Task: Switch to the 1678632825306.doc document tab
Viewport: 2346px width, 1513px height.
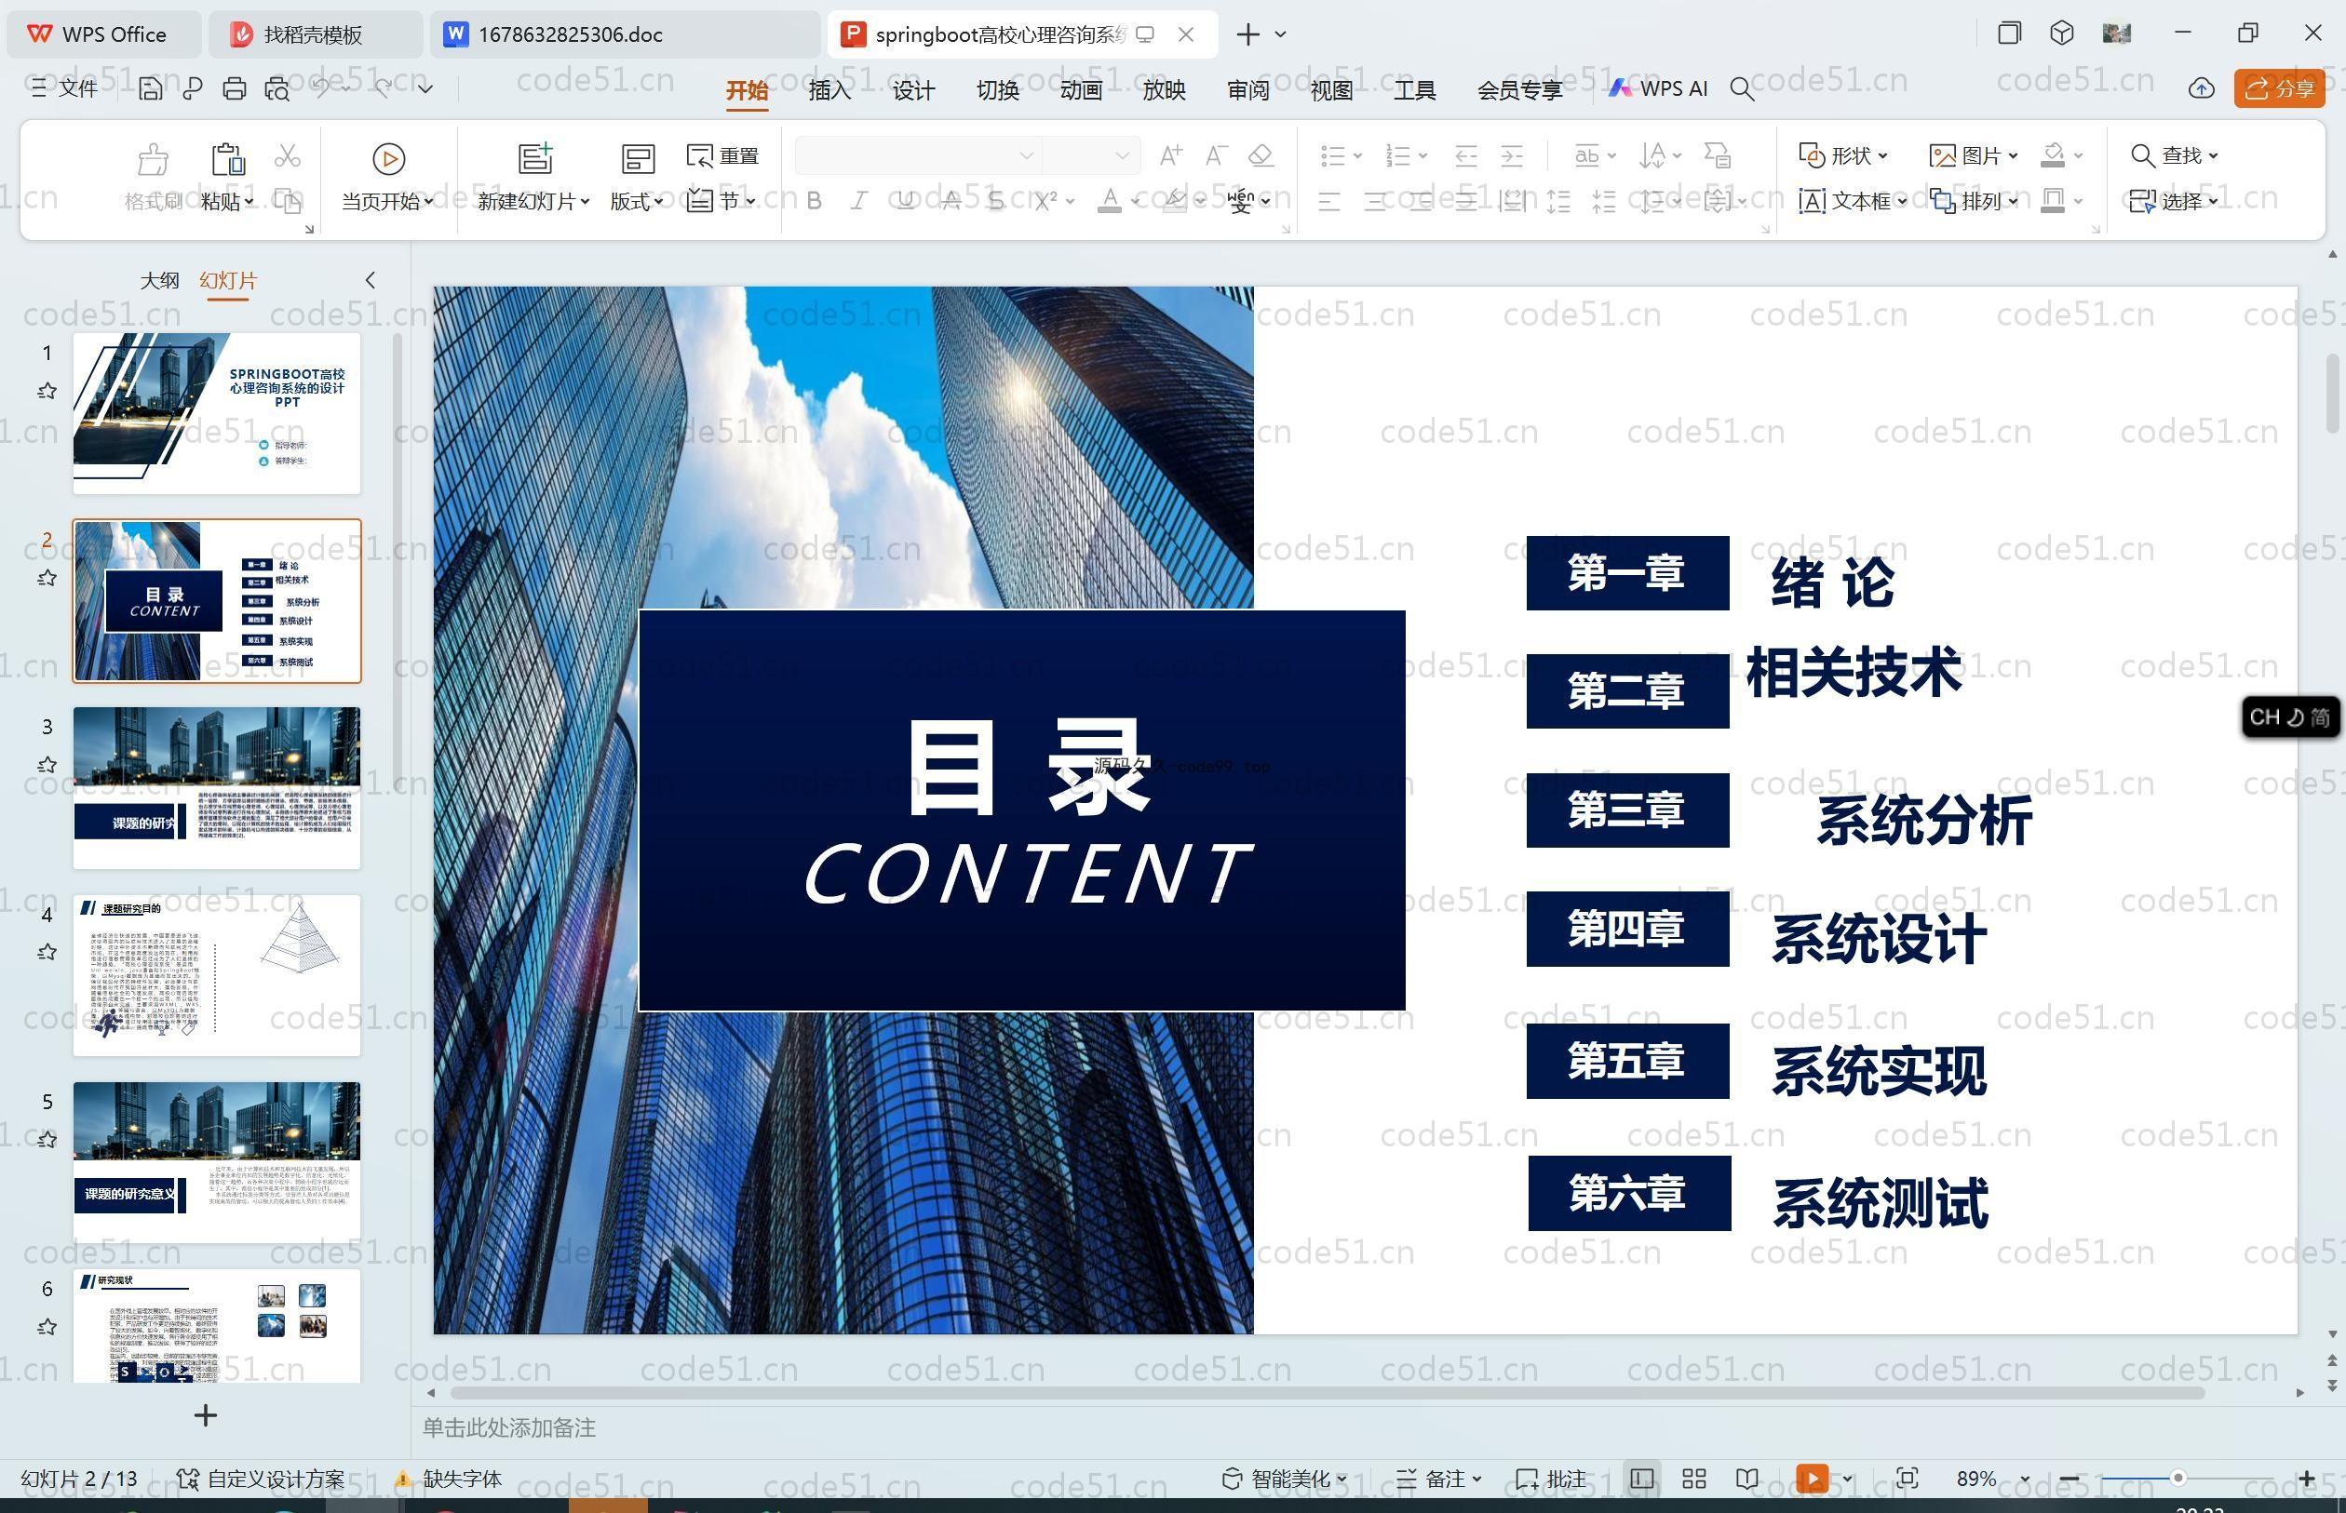Action: [x=624, y=34]
